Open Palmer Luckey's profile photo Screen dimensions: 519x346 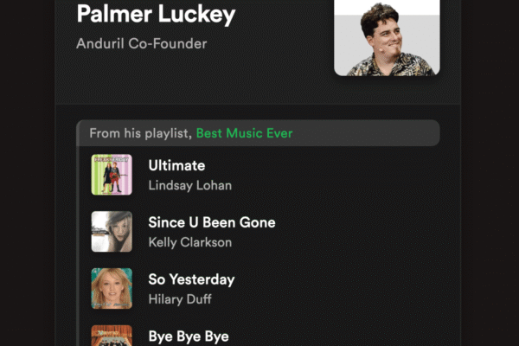pos(387,38)
